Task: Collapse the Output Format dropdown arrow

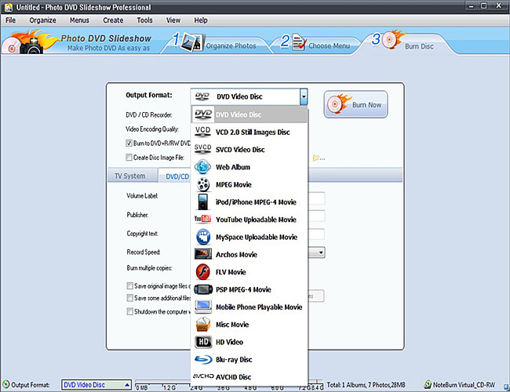Action: pos(304,96)
